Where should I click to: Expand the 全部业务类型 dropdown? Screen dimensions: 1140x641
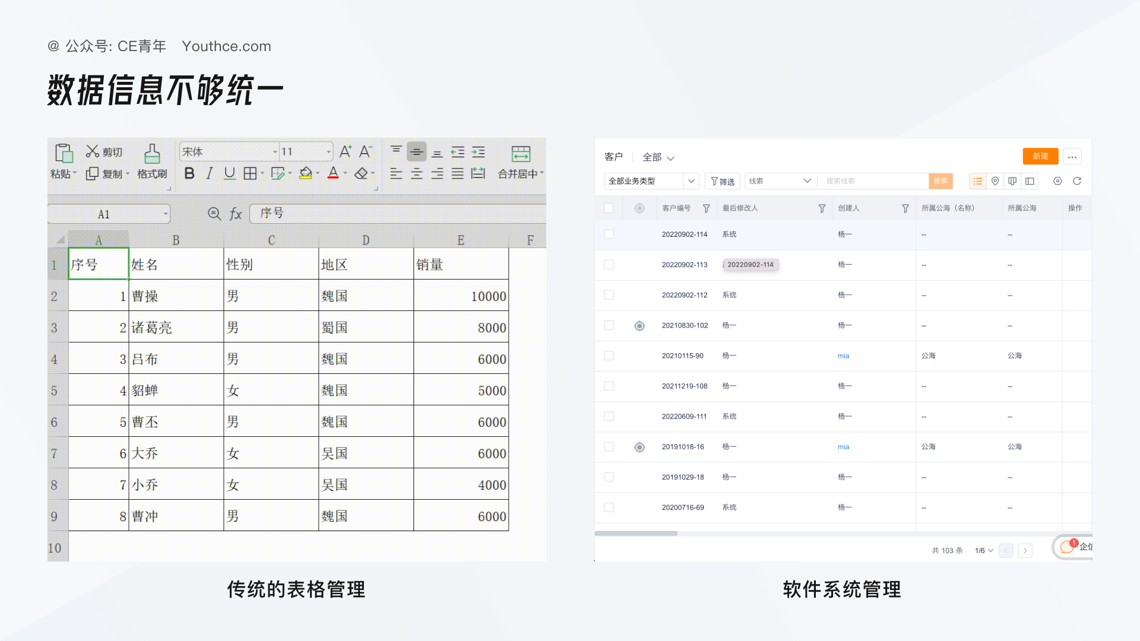[x=650, y=181]
